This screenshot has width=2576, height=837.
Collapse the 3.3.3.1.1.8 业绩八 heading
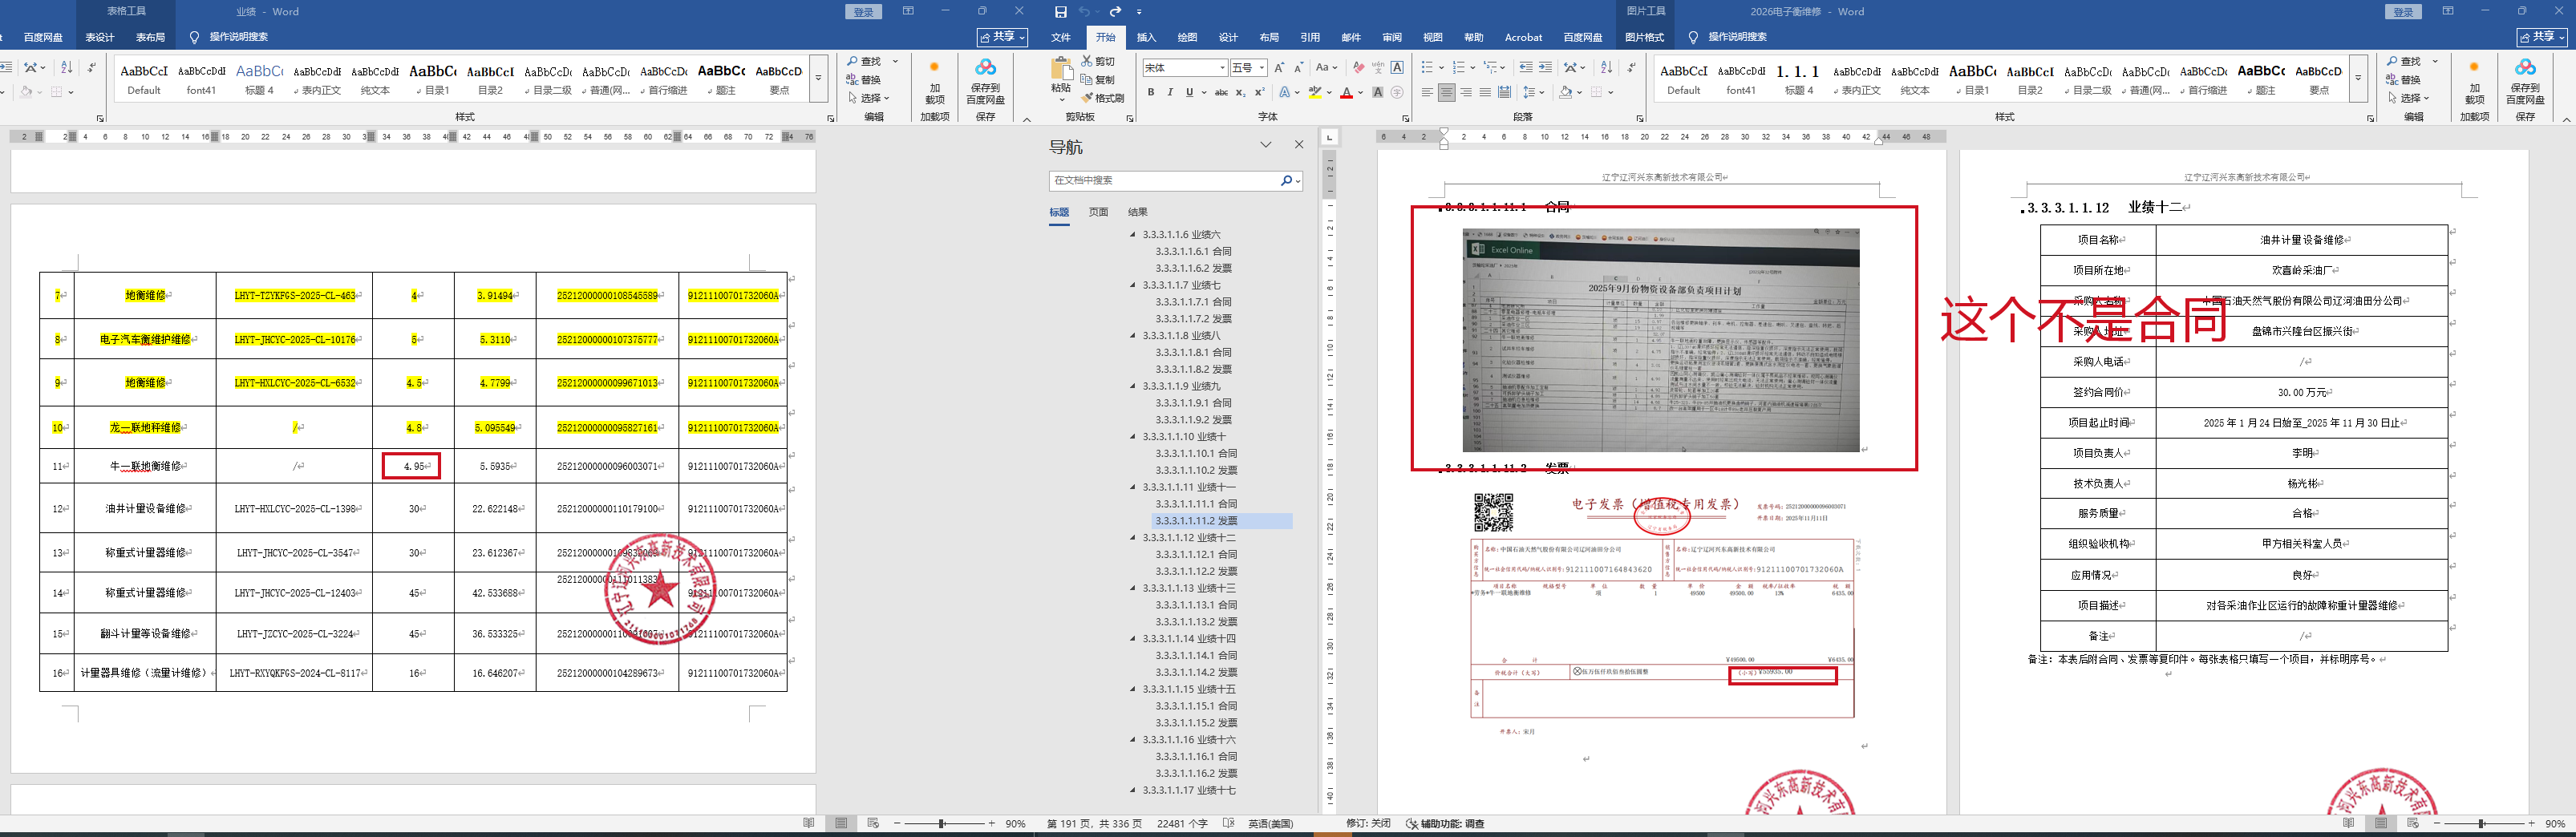tap(1133, 336)
